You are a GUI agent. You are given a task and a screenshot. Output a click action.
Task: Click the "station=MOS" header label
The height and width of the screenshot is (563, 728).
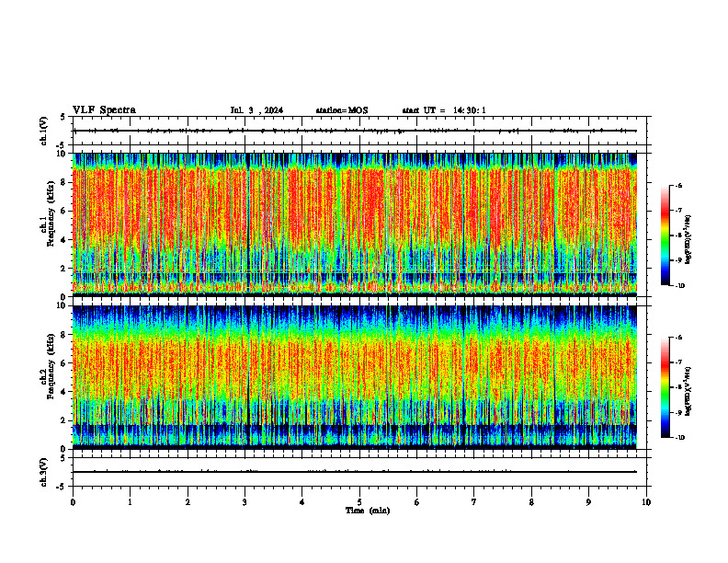click(x=342, y=110)
